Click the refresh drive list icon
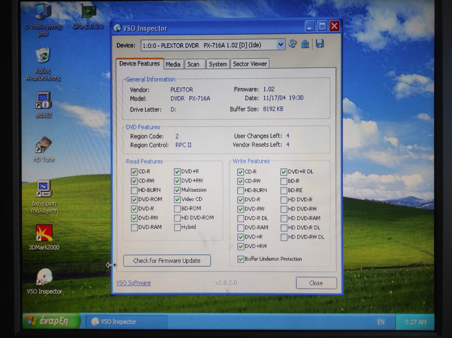 tap(292, 44)
